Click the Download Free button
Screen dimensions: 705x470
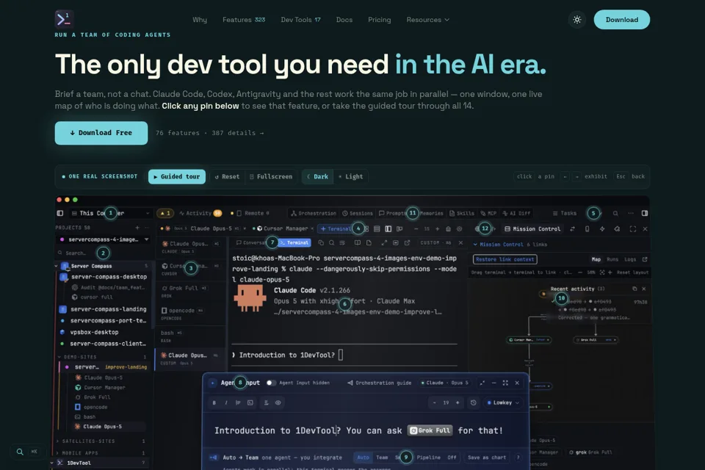[x=101, y=133]
